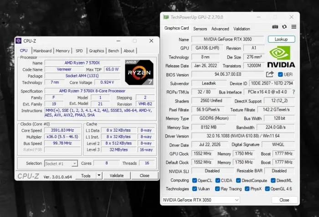
Task: Click the Bus Interface question mark icon
Action: pyautogui.click(x=293, y=92)
